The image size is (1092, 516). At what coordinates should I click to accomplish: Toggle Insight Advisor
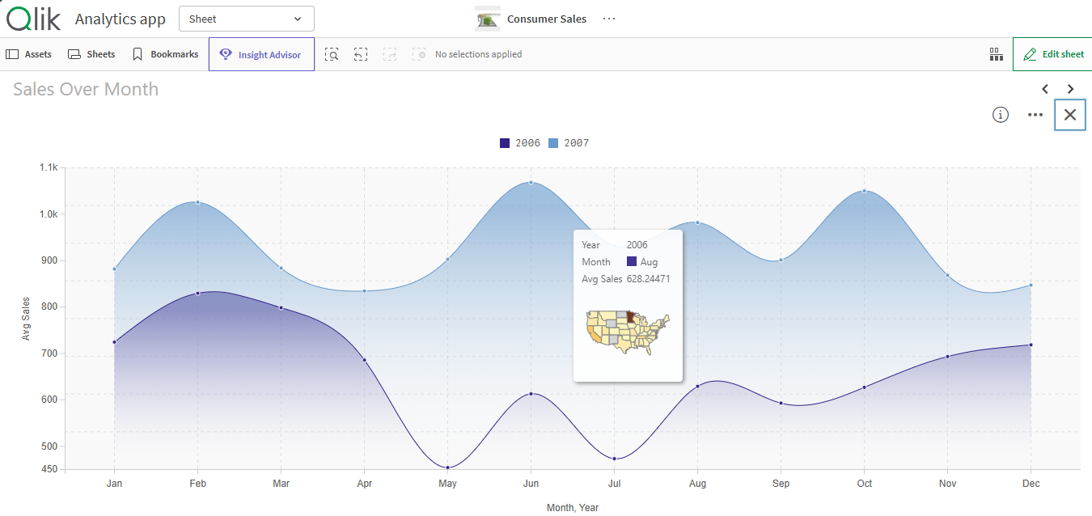pos(261,54)
